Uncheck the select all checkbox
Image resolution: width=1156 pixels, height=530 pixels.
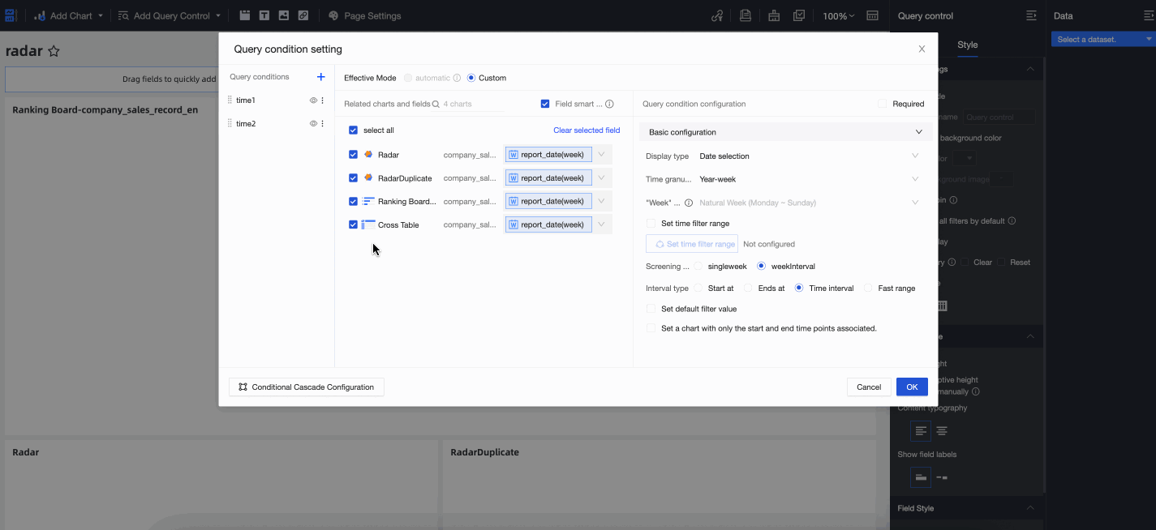pyautogui.click(x=353, y=130)
